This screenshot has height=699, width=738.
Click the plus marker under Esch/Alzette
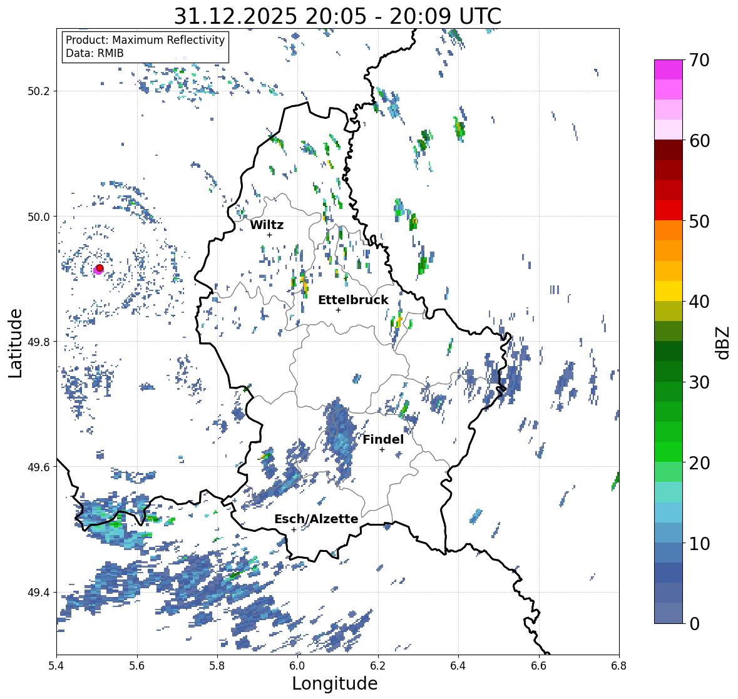294,529
